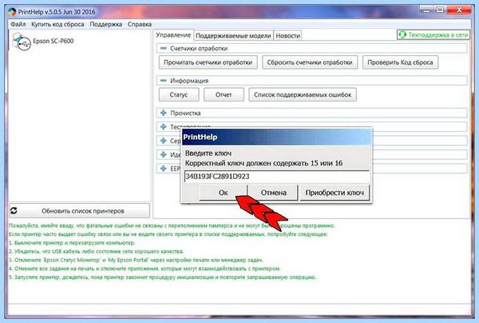Click the PrintHelp app icon in title bar
The height and width of the screenshot is (323, 479).
[x=12, y=12]
